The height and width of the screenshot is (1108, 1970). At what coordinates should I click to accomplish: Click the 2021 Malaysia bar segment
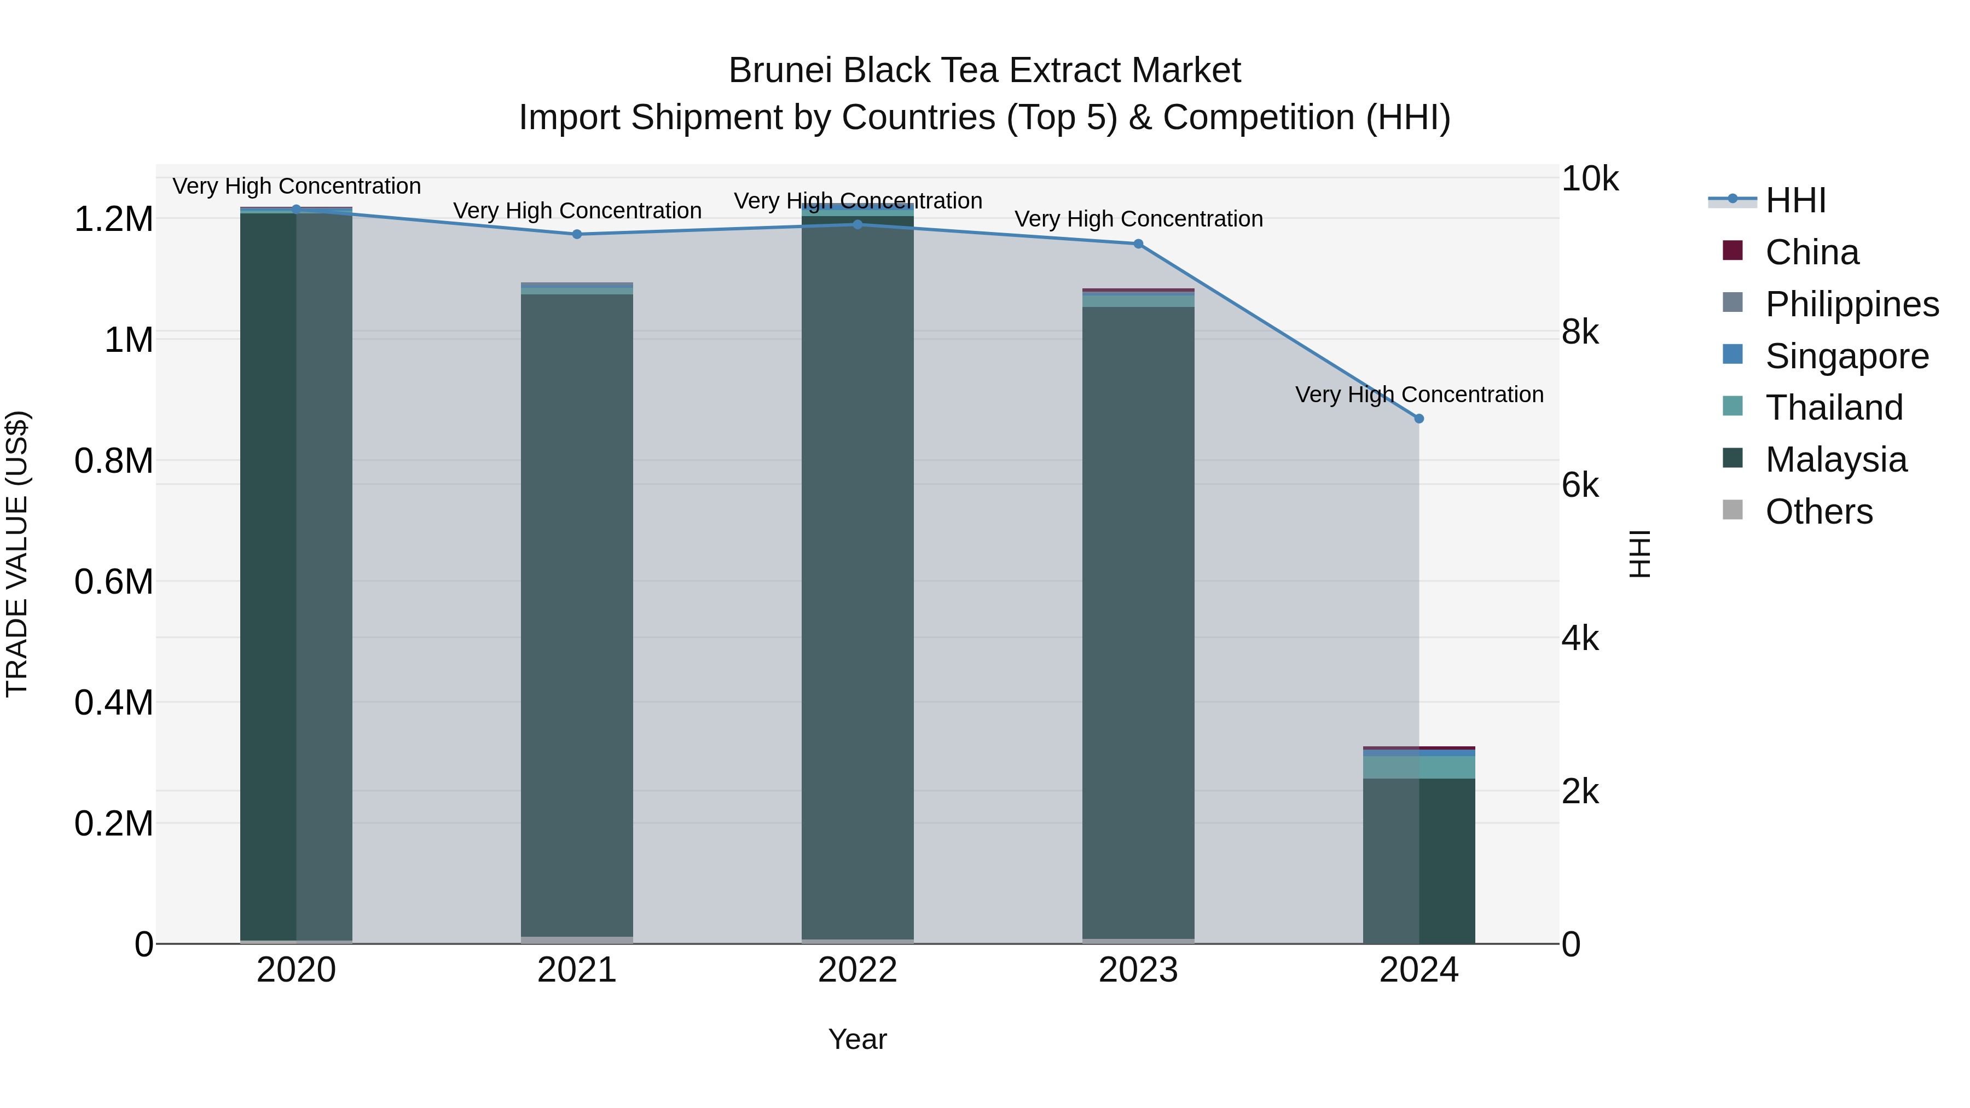pyautogui.click(x=577, y=616)
